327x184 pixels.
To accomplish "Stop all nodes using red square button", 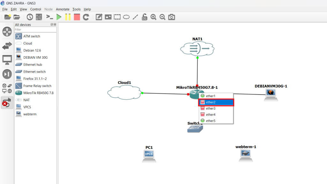I will pos(77,17).
